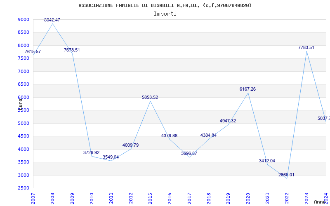Screen dimensions: 330x206
Task: Click y-axis tick 3000
Action: (24, 175)
